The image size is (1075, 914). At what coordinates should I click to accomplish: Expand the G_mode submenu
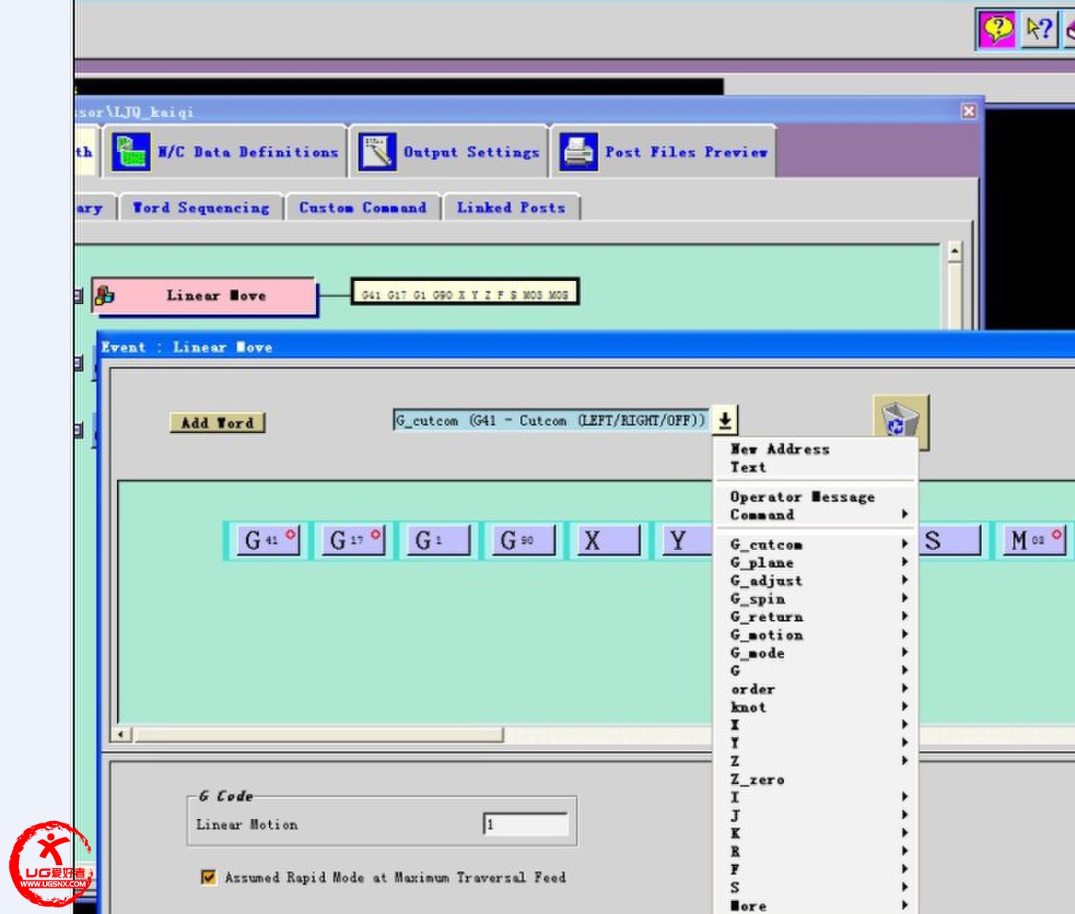[815, 653]
